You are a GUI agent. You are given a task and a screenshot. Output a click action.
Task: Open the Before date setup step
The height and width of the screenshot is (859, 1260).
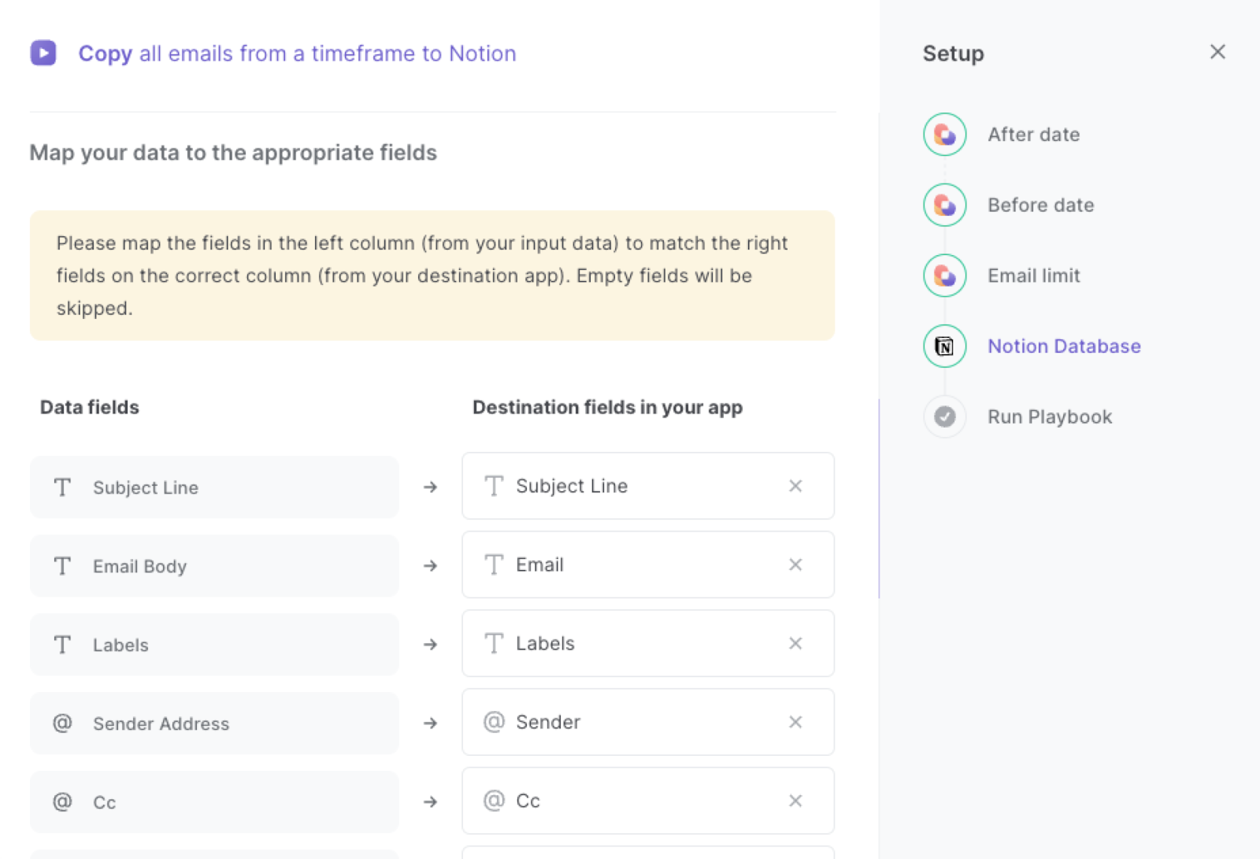[1041, 205]
